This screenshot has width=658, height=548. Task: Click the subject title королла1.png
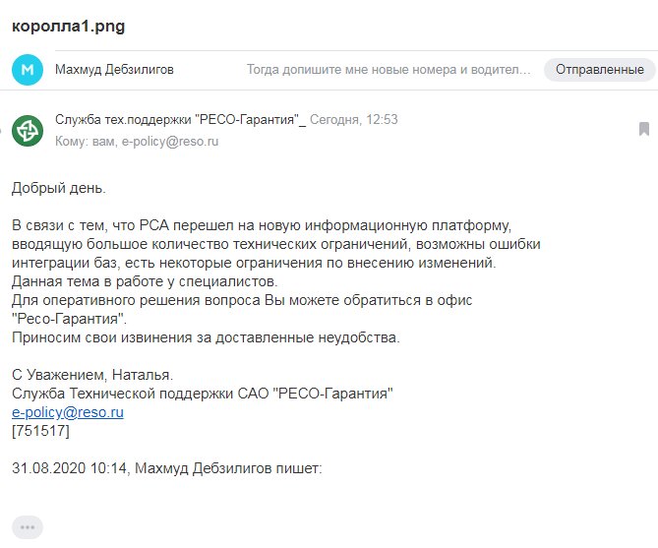coord(69,27)
